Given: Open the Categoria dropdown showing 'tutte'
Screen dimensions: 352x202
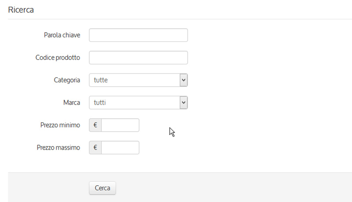Looking at the screenshot, I should click(x=138, y=80).
